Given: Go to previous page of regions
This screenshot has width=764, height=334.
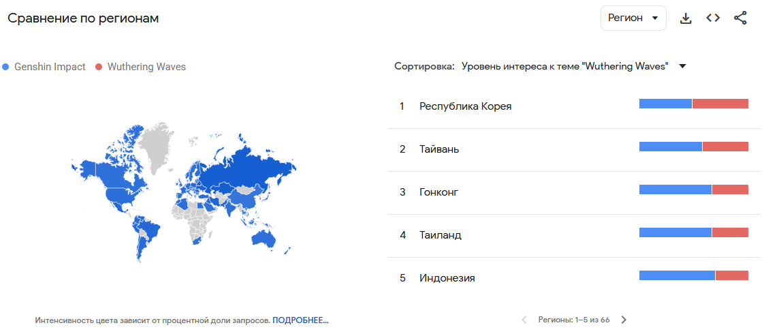Looking at the screenshot, I should (x=524, y=319).
